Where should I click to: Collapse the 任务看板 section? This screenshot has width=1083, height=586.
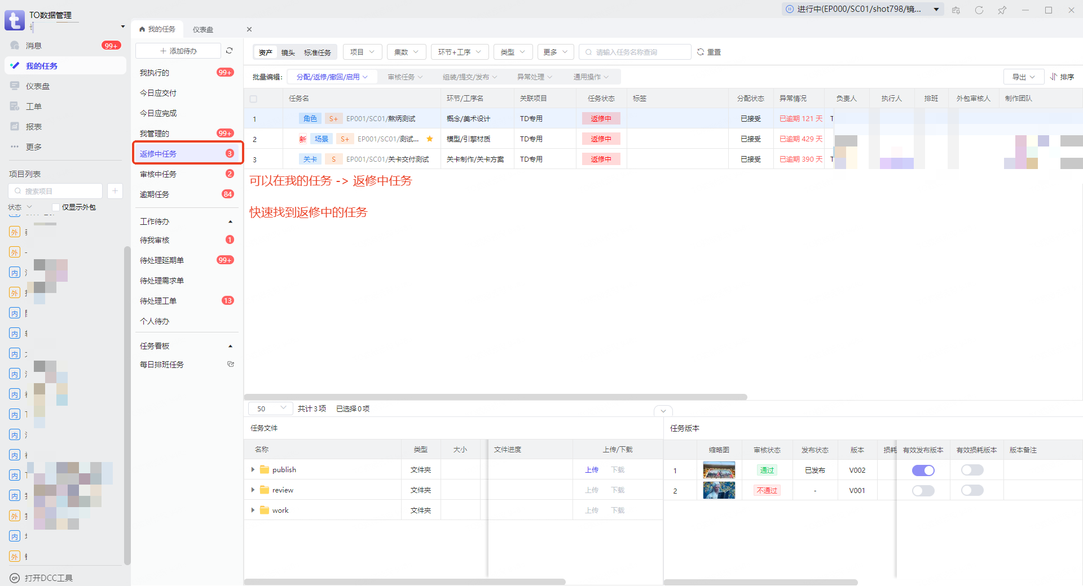tap(230, 346)
